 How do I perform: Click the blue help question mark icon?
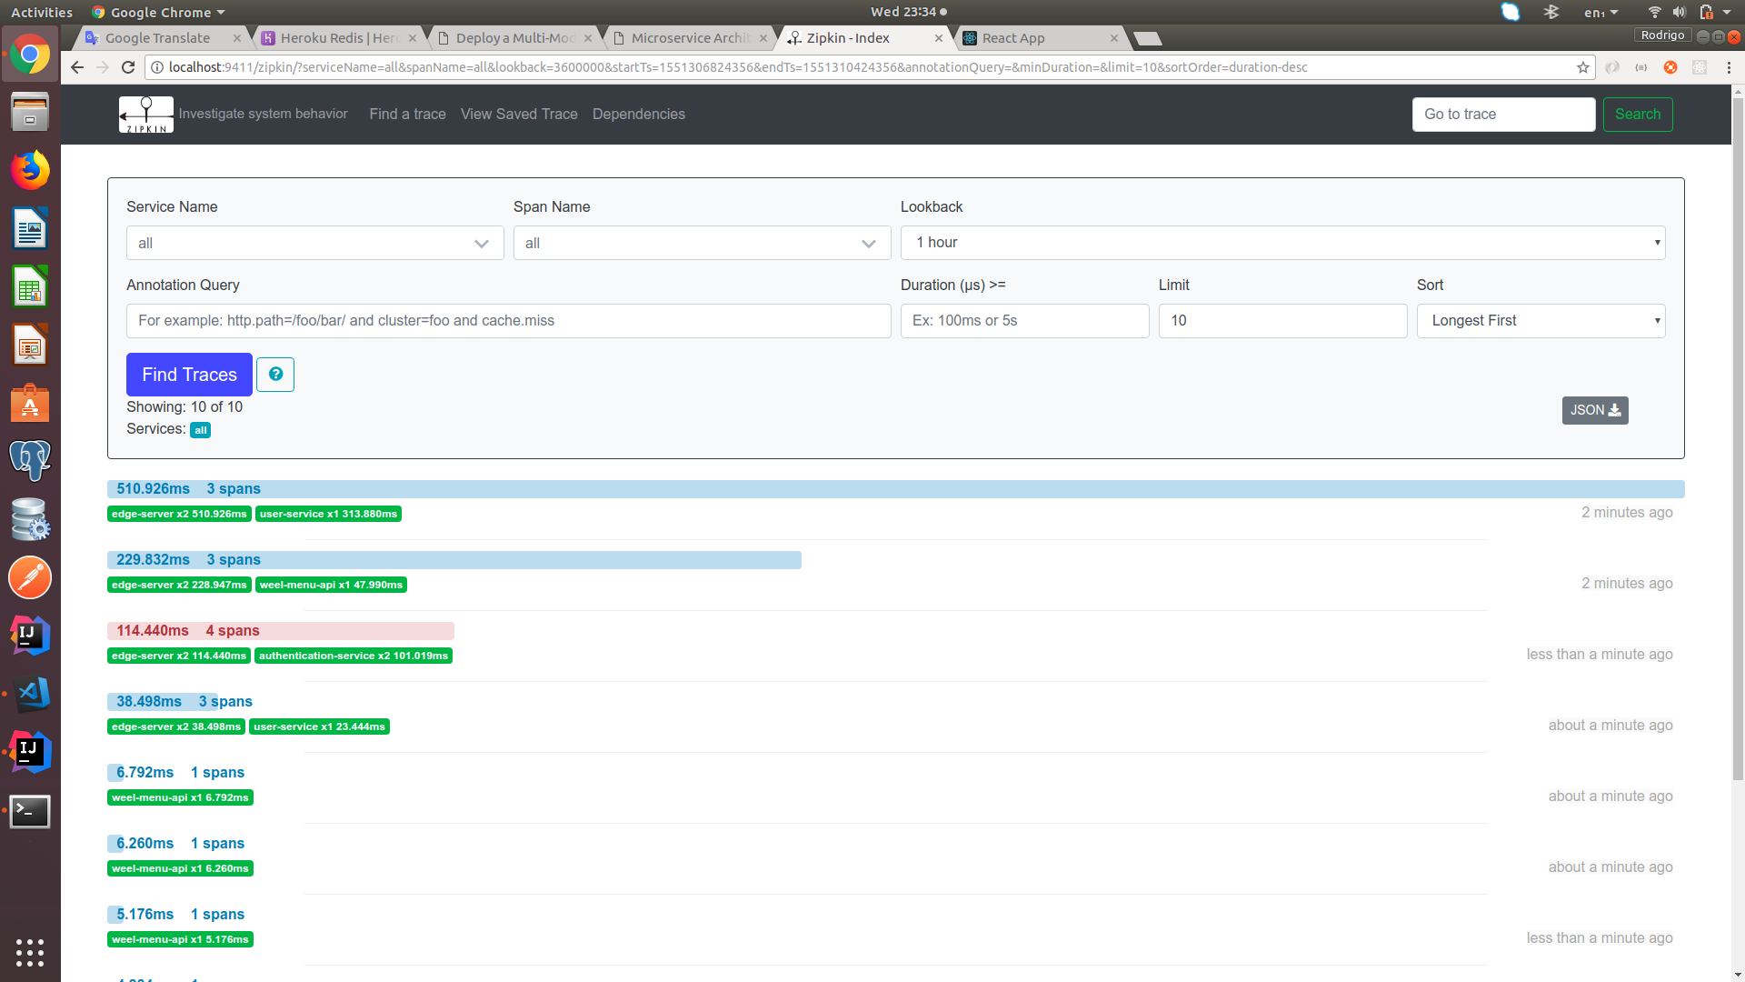pyautogui.click(x=275, y=375)
